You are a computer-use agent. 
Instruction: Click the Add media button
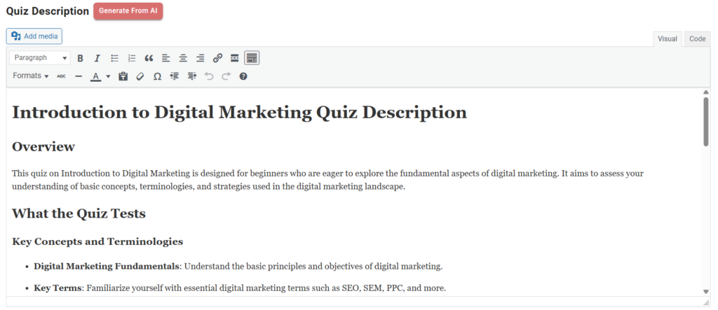click(34, 36)
